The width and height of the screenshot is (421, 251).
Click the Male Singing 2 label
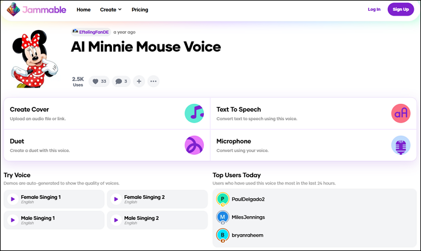coord(141,218)
